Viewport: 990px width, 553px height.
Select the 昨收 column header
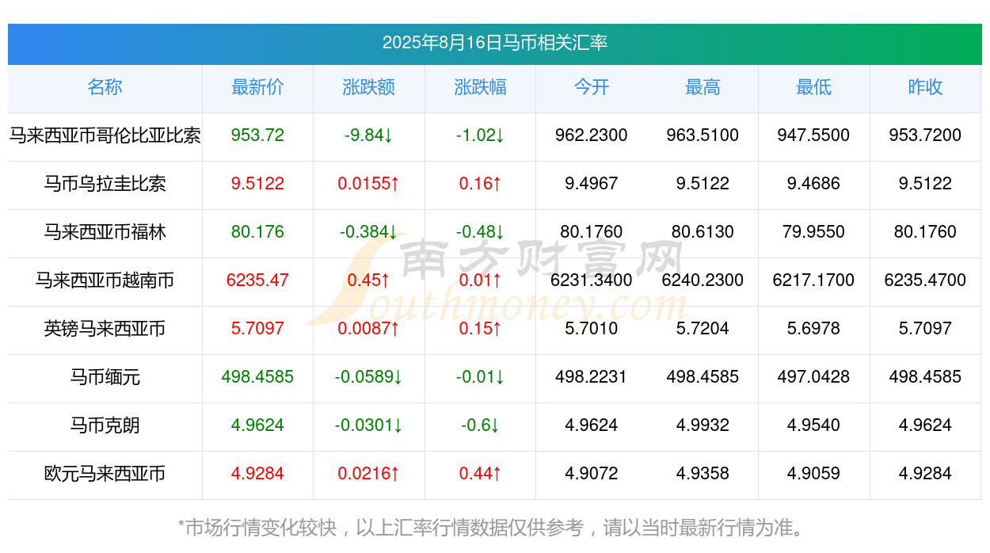pos(925,87)
